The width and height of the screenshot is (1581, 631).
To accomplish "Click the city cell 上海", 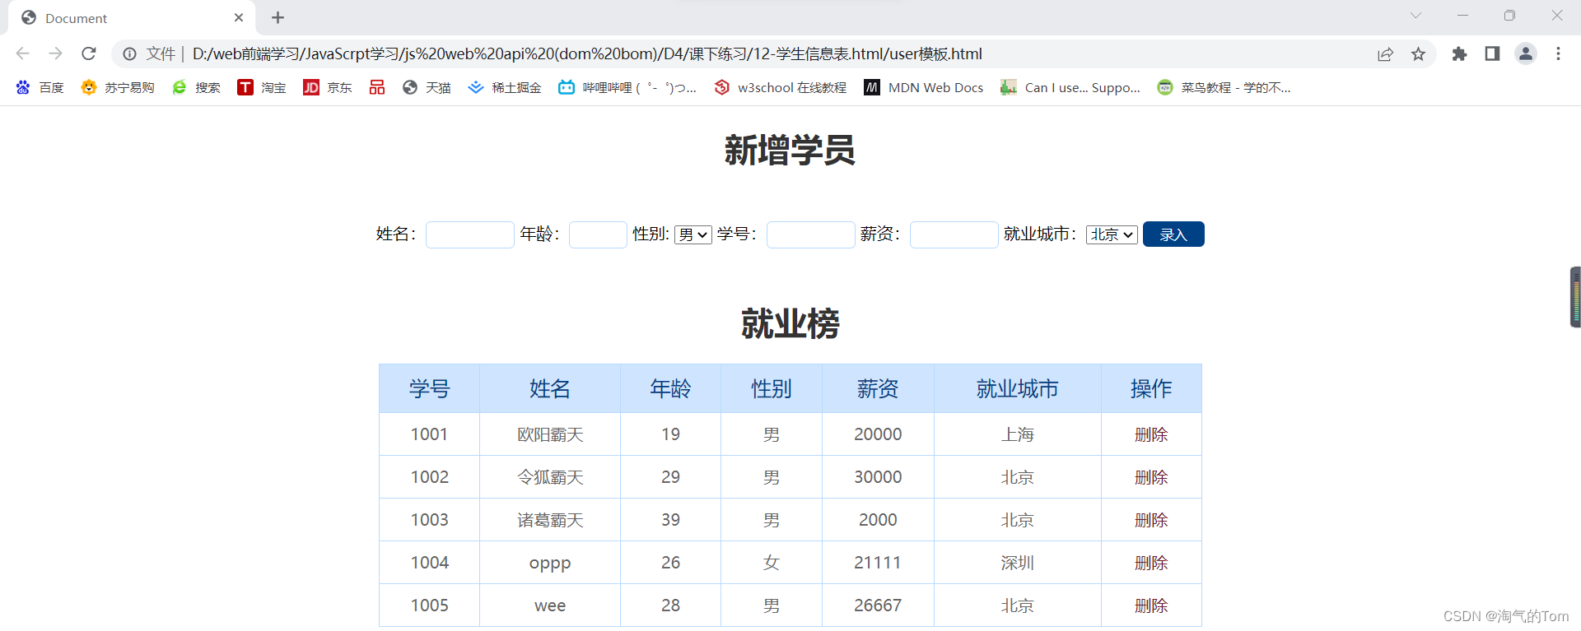I will coord(1018,434).
